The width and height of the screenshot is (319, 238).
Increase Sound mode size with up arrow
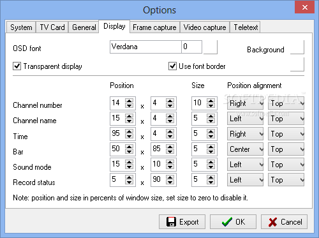211,162
